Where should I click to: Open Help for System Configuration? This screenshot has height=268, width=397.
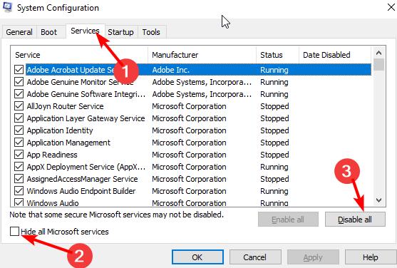click(x=371, y=257)
